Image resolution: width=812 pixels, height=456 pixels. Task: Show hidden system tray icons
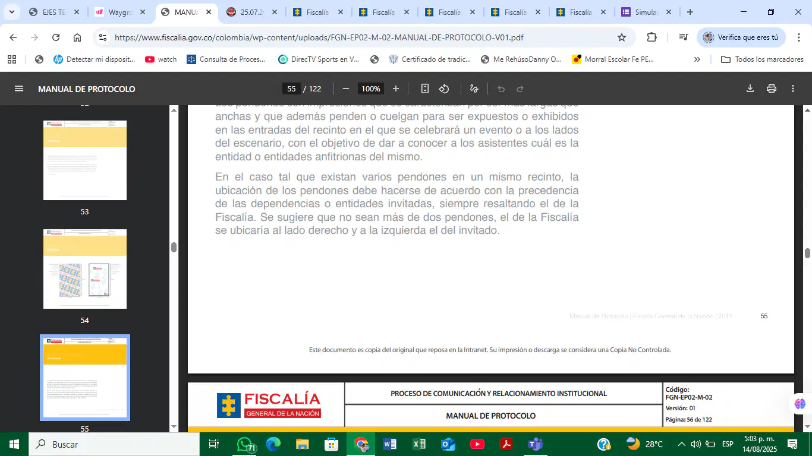pyautogui.click(x=681, y=444)
